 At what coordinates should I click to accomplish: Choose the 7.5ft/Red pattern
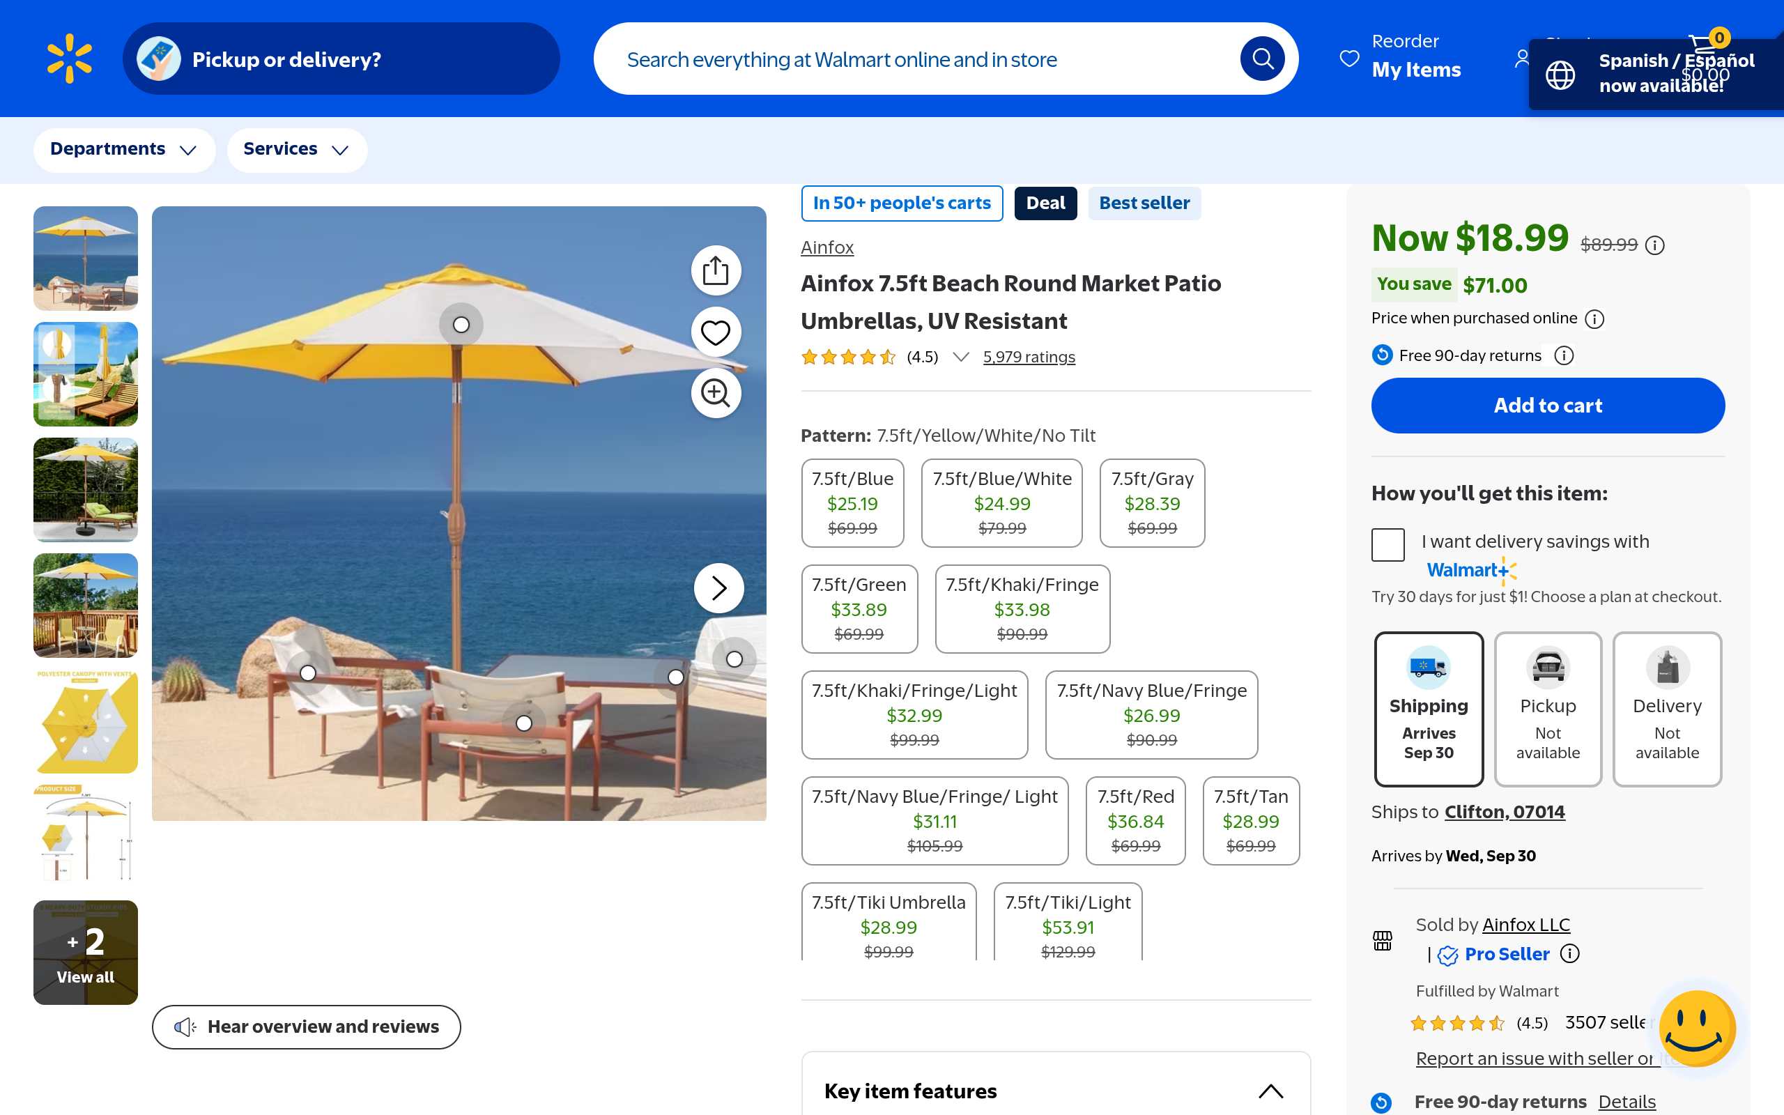[1136, 821]
